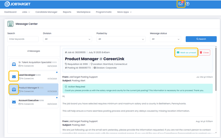Click the Division: Corporate text
The image size is (221, 138).
pyautogui.click(x=107, y=68)
